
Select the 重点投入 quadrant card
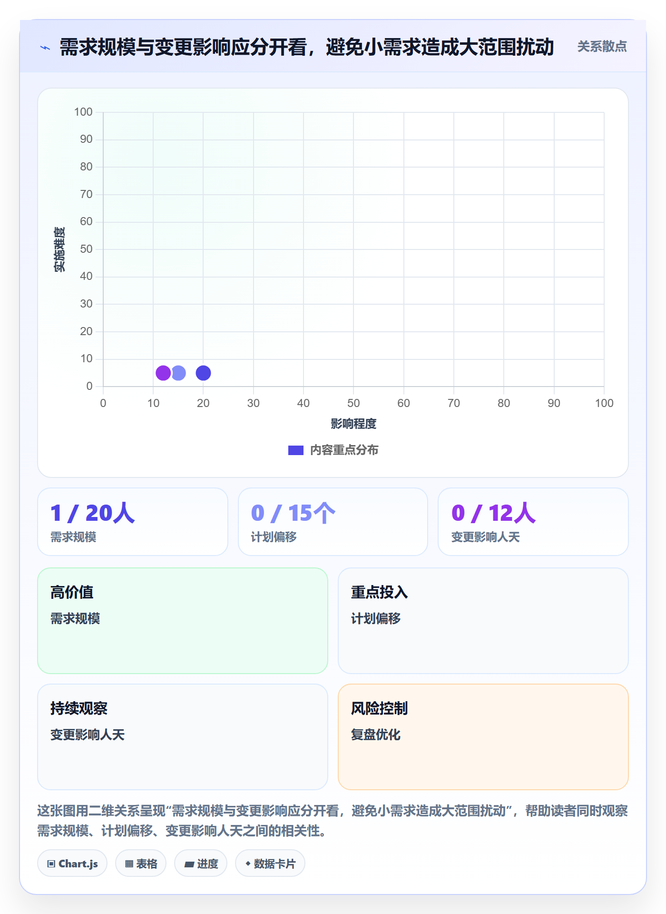pos(483,621)
